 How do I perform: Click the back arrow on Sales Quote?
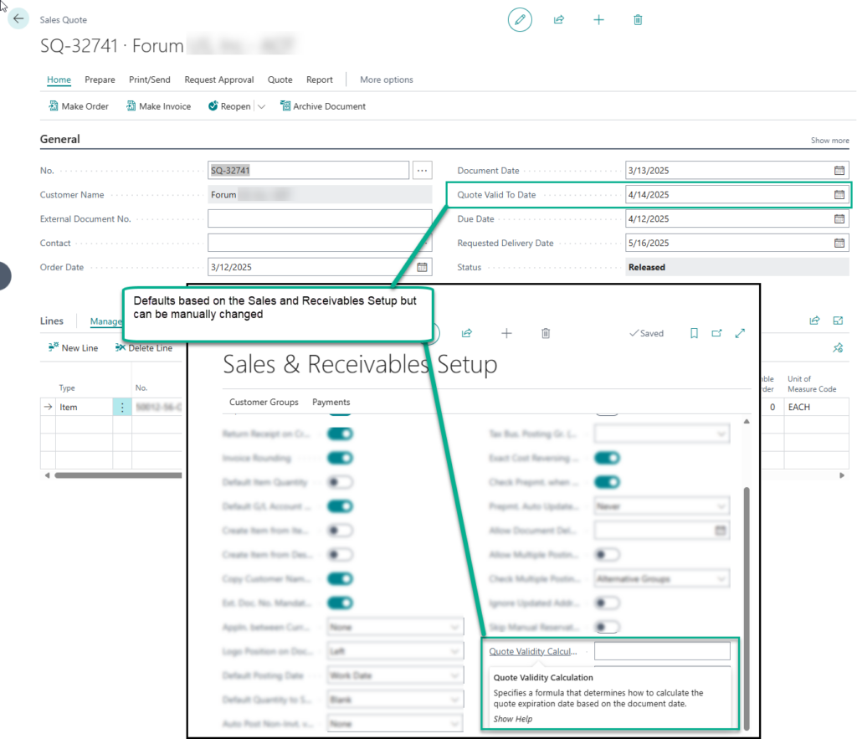(x=18, y=18)
